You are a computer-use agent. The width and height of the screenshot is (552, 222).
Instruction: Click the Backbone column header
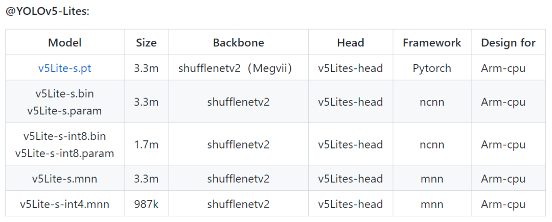tap(238, 43)
